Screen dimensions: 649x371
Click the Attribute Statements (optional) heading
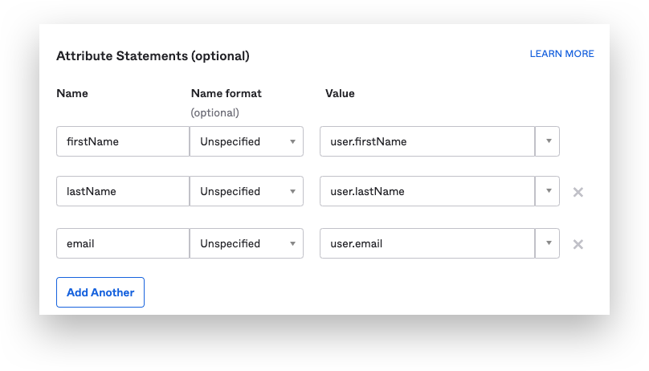pyautogui.click(x=153, y=56)
